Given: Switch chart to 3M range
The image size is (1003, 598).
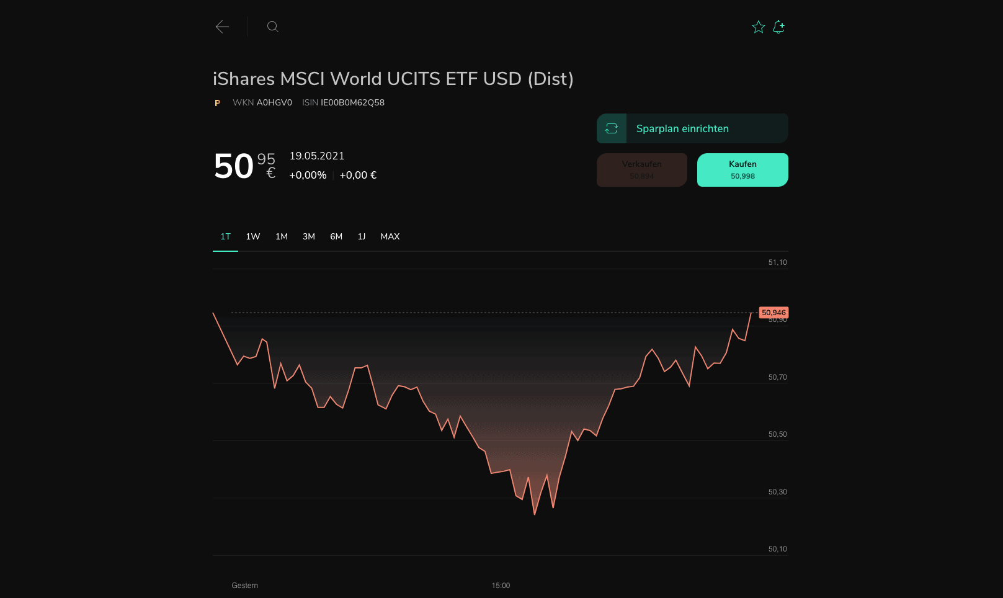Looking at the screenshot, I should click(x=309, y=236).
